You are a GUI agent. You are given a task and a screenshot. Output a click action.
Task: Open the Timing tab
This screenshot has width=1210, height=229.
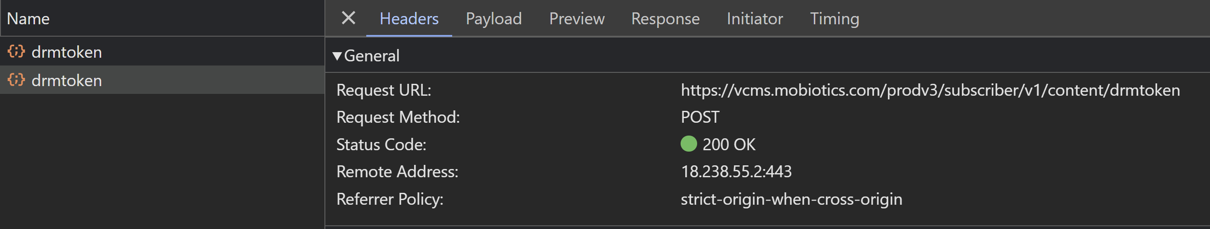click(834, 19)
